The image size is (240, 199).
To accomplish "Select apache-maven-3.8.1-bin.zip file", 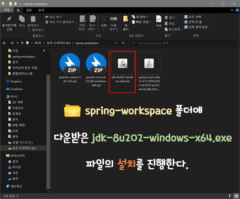I will (x=70, y=68).
